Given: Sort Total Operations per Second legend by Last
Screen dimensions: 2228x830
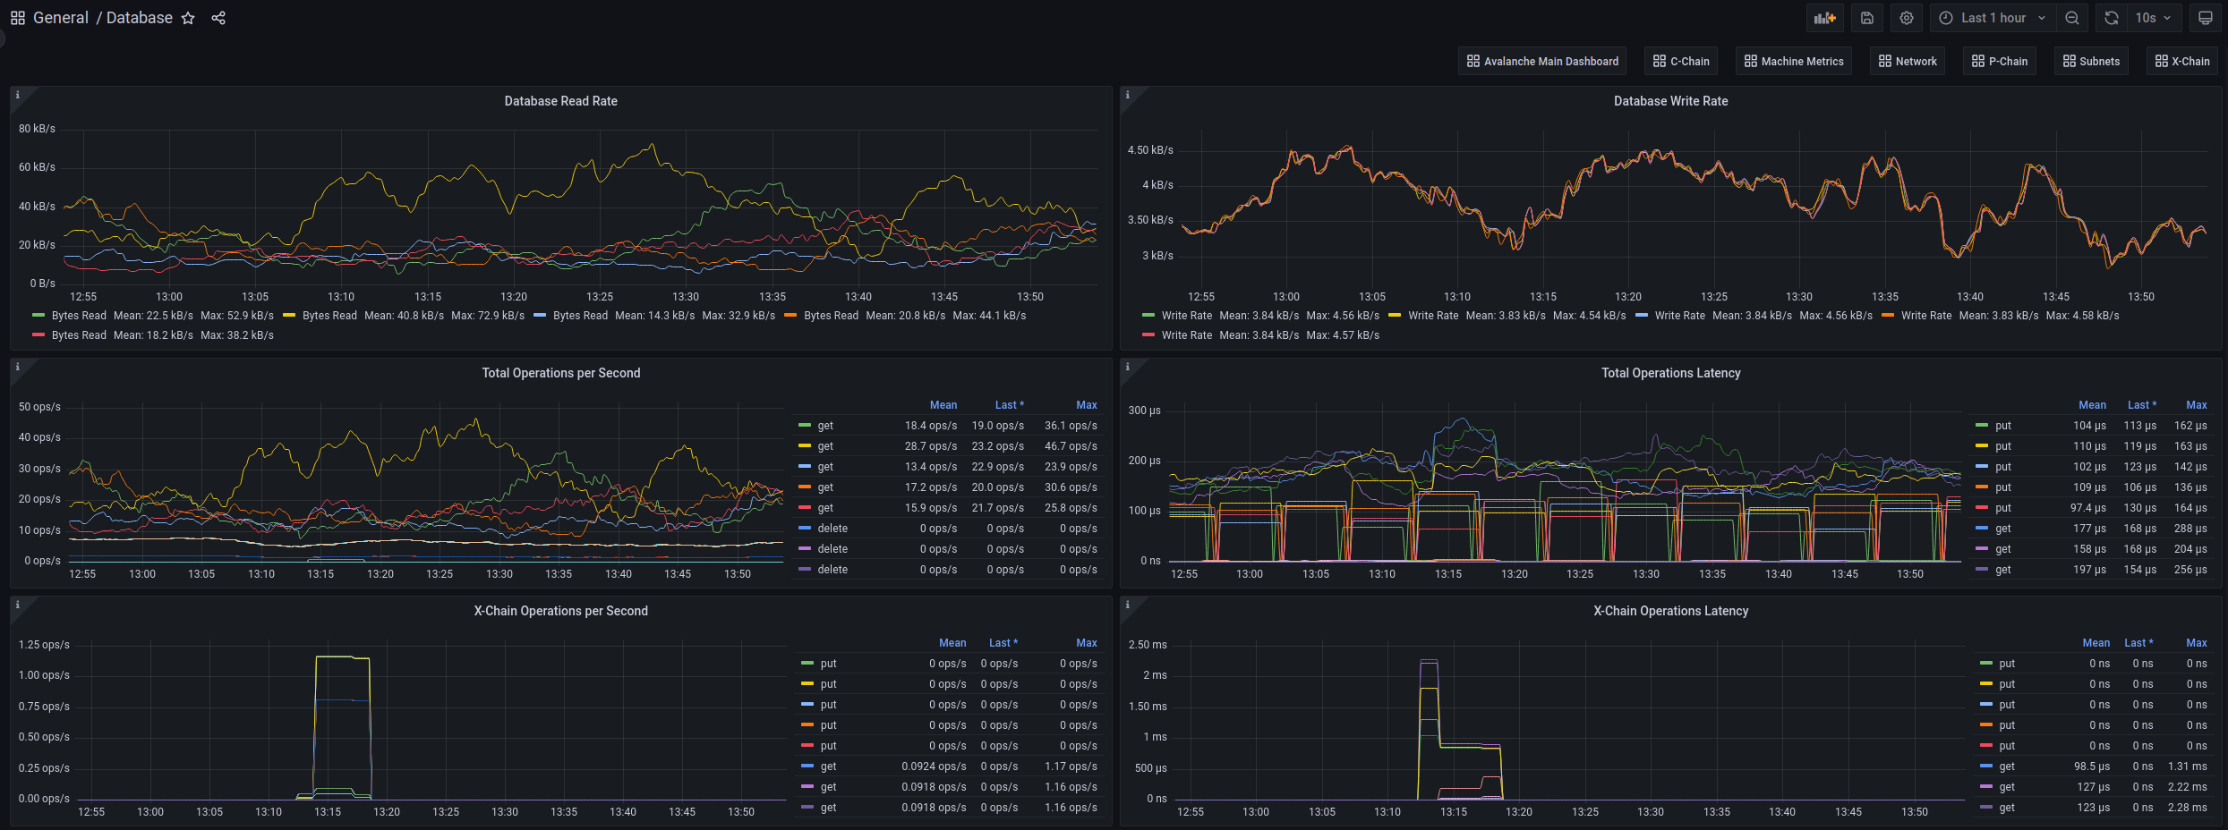Looking at the screenshot, I should coord(1009,405).
